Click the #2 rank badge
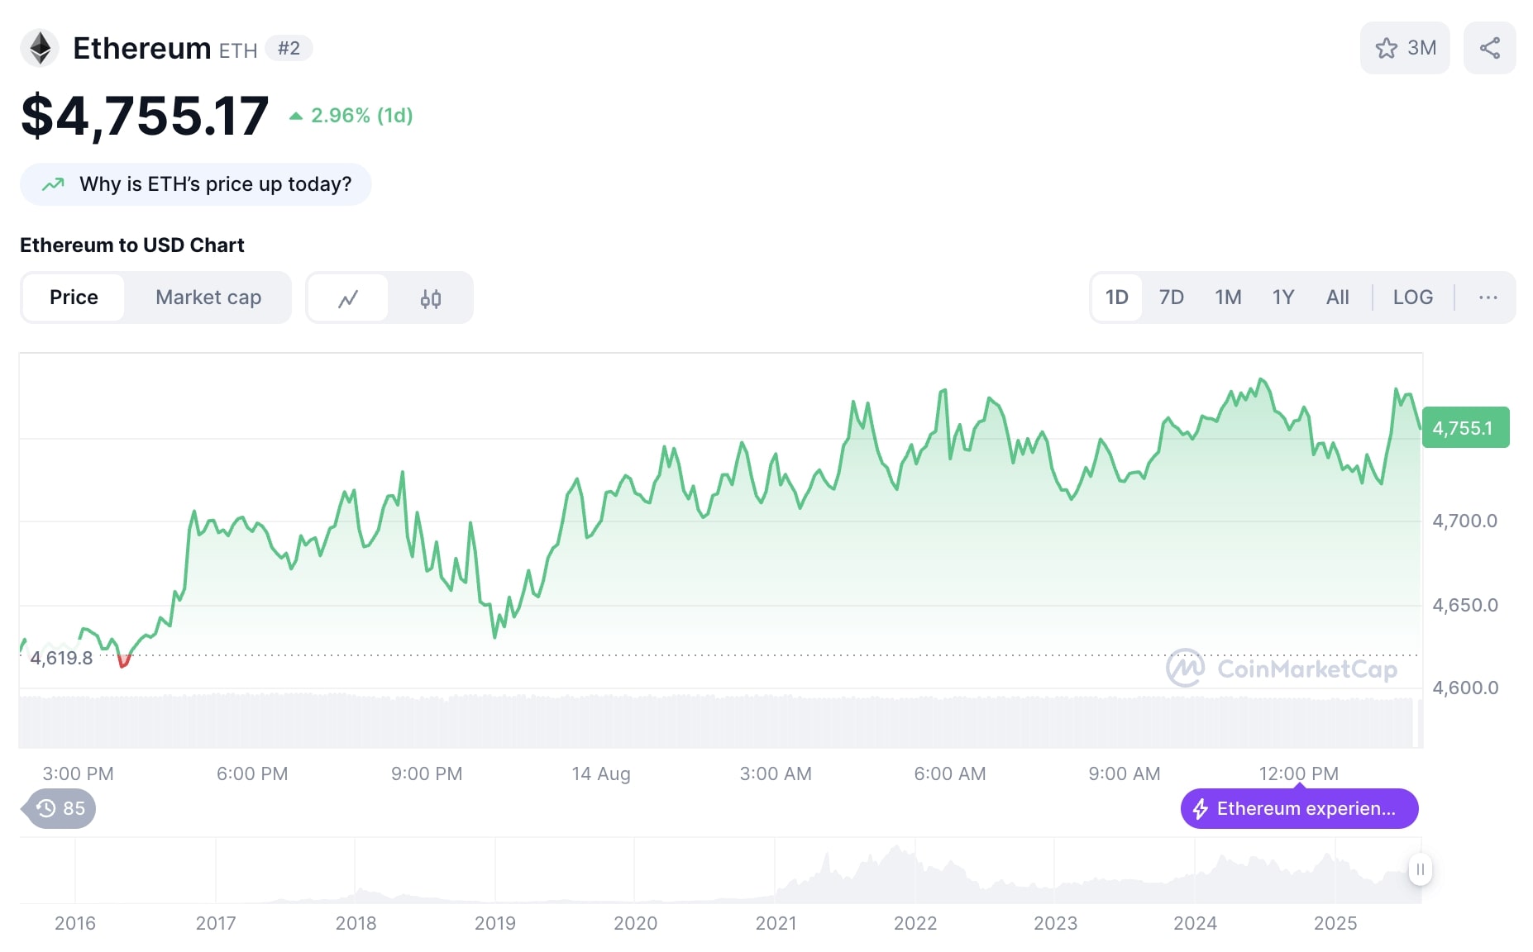Screen dimensions: 1533x952 [289, 48]
